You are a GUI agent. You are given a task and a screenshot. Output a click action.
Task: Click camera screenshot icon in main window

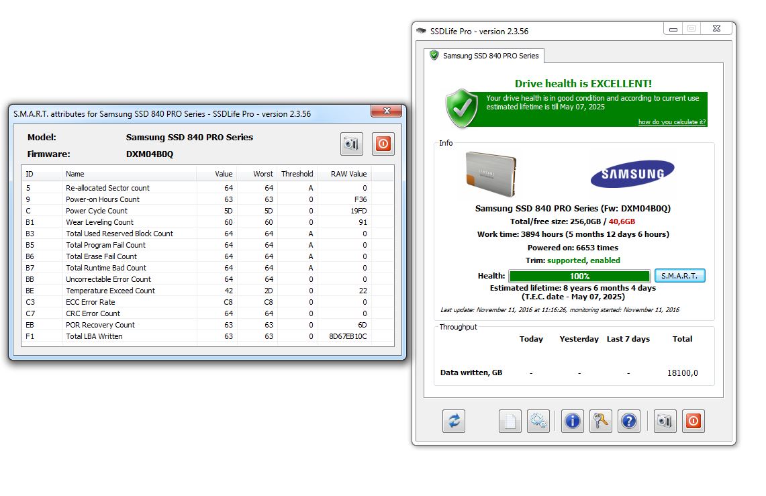tap(665, 421)
